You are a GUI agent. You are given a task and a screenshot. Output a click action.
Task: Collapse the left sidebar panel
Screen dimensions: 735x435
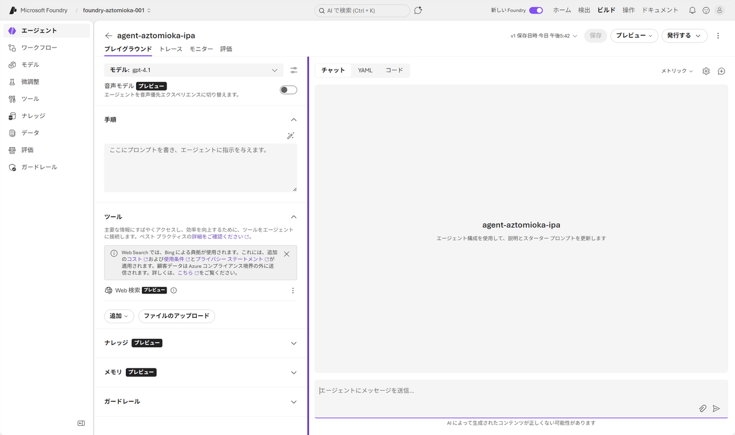pos(81,423)
